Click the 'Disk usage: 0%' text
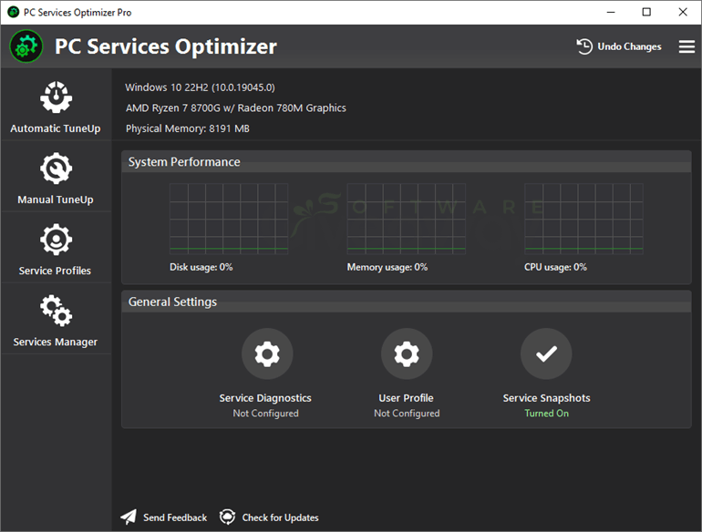702x532 pixels. [201, 267]
